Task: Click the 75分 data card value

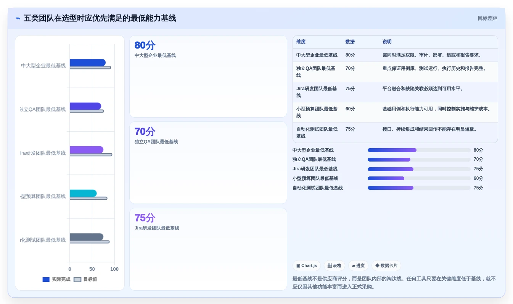Action: pyautogui.click(x=145, y=218)
